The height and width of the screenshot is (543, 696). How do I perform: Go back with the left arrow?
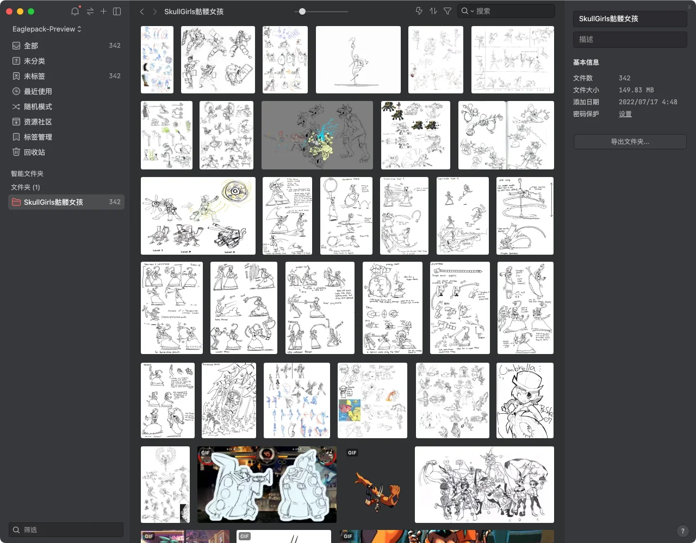[x=142, y=11]
